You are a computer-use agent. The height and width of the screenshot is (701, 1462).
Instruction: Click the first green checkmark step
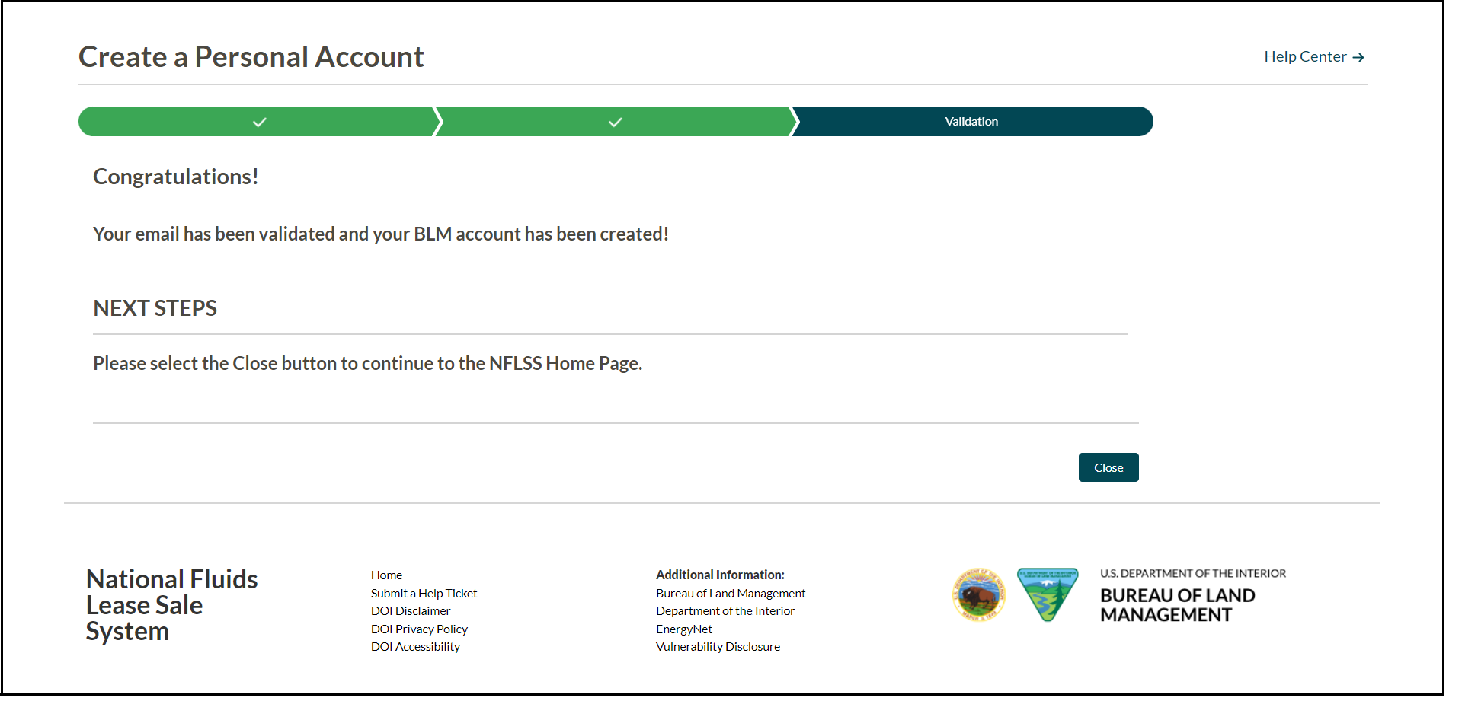258,121
